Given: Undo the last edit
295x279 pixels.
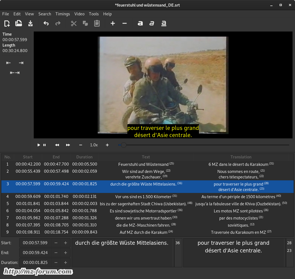Looking at the screenshot, I should (x=46, y=24).
